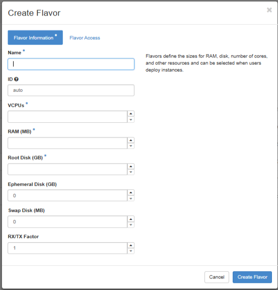The height and width of the screenshot is (290, 278).
Task: Click into the ID auto field
Action: 71,90
